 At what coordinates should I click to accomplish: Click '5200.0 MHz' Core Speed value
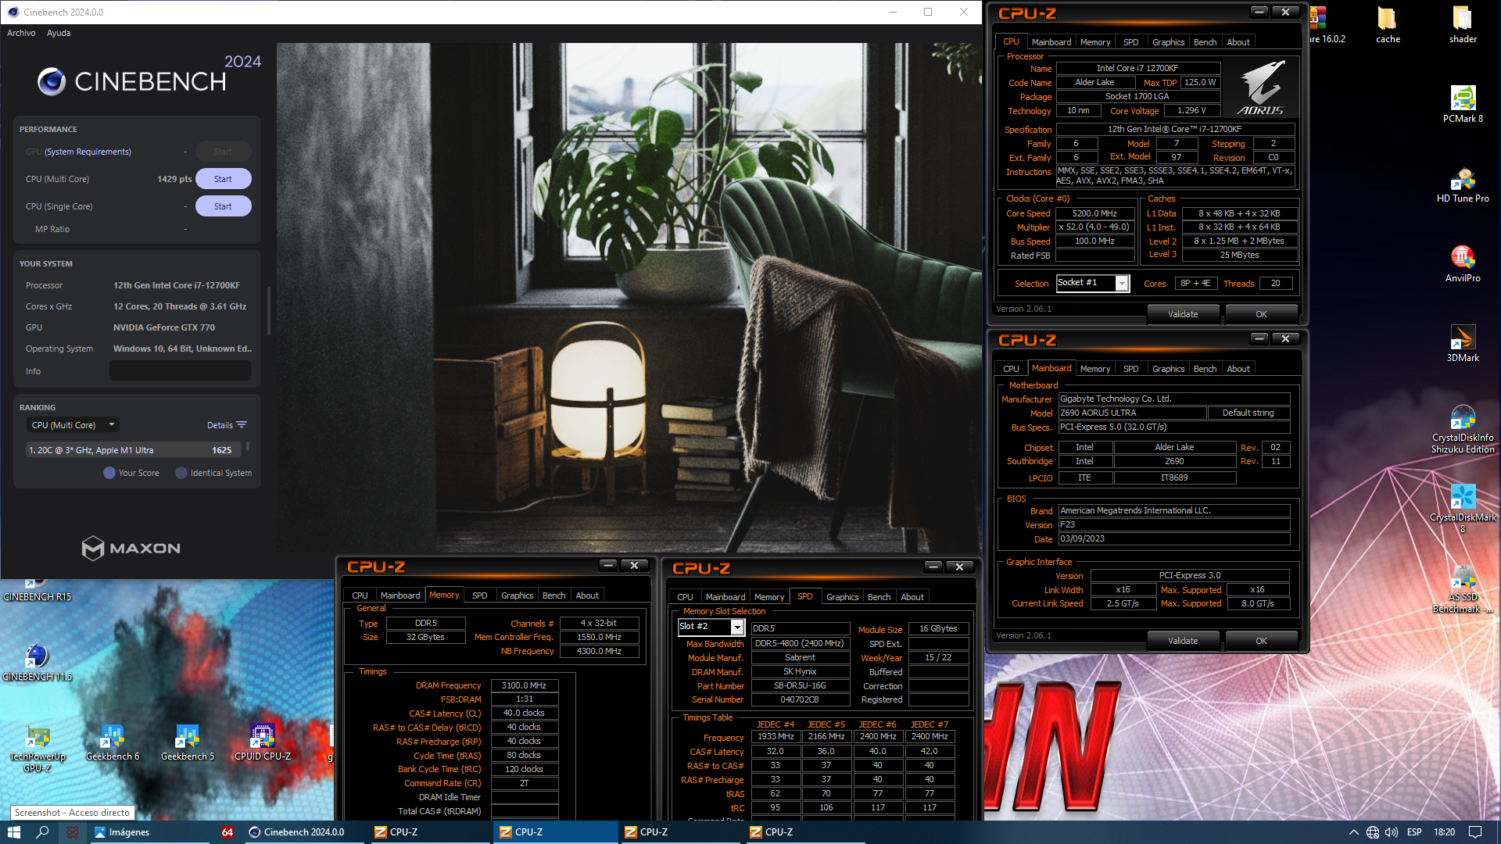(x=1094, y=213)
